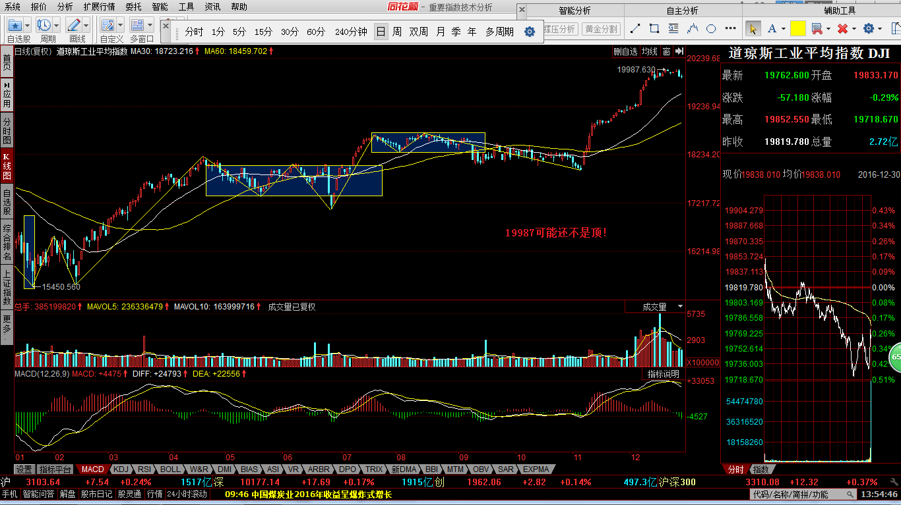Click the 设置 button below chart
The width and height of the screenshot is (901, 505).
pyautogui.click(x=24, y=469)
